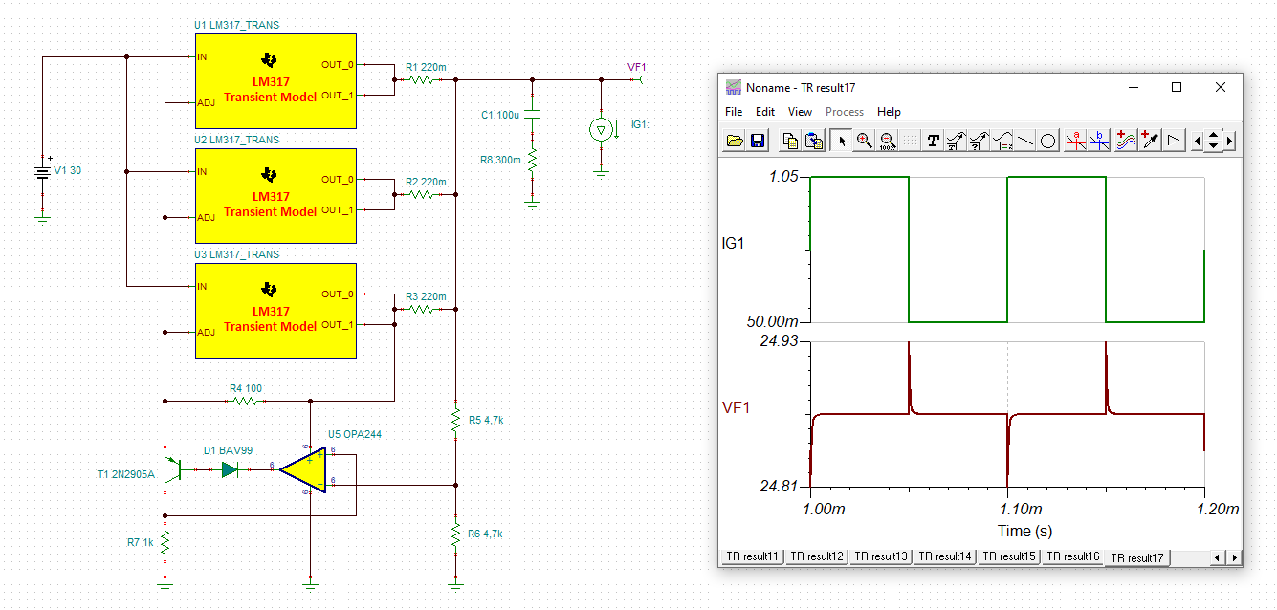Click the Paste clipboard icon
This screenshot has height=610, width=1277.
coord(813,141)
